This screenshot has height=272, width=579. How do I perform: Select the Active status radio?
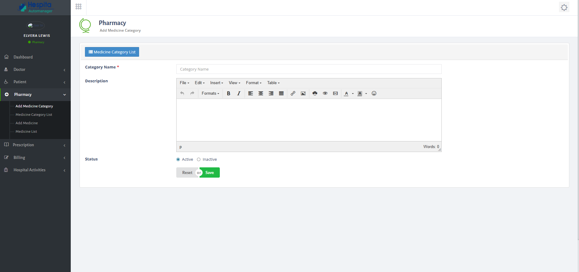(178, 160)
